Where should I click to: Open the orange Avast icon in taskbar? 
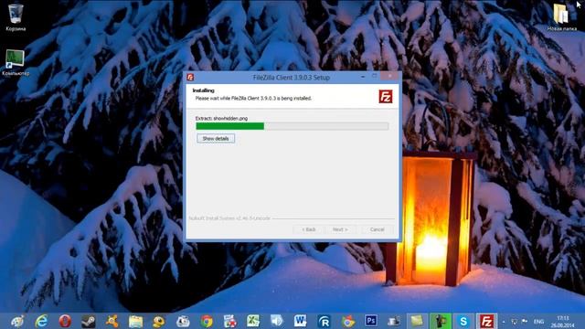pyautogui.click(x=112, y=321)
